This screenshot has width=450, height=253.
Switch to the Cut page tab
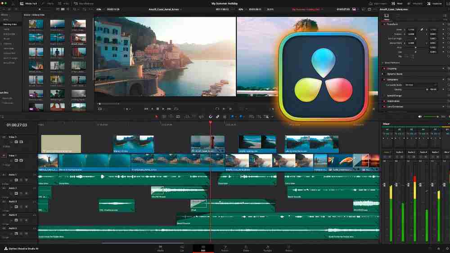pyautogui.click(x=182, y=248)
